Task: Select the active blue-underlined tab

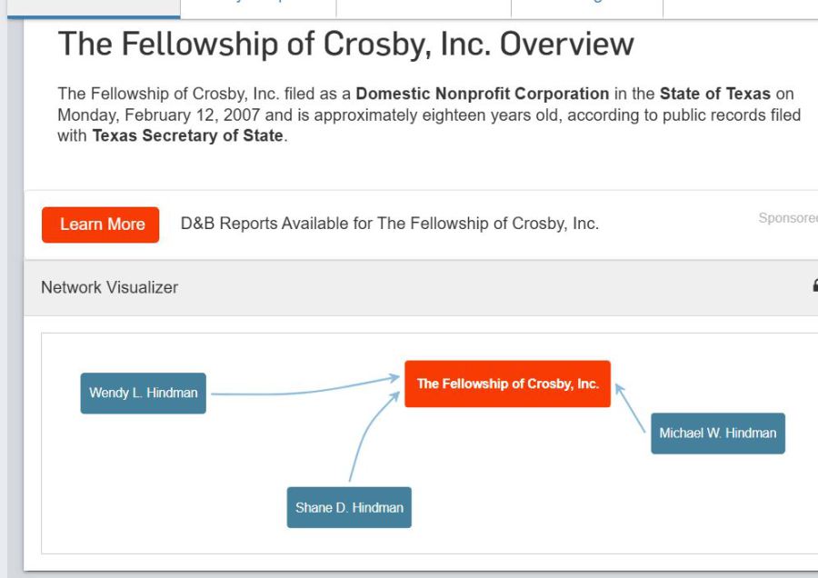Action: coord(94,9)
